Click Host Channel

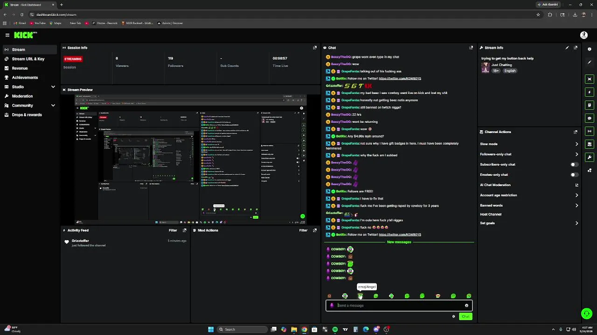click(491, 214)
